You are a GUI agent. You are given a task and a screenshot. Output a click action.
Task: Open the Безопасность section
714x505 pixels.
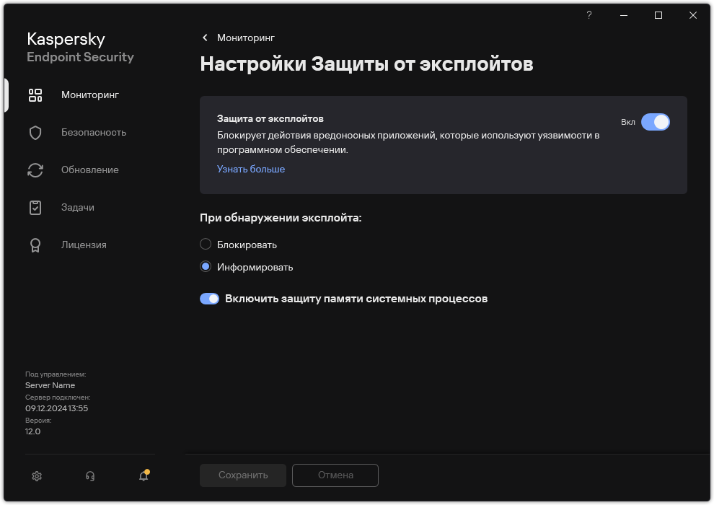(94, 133)
